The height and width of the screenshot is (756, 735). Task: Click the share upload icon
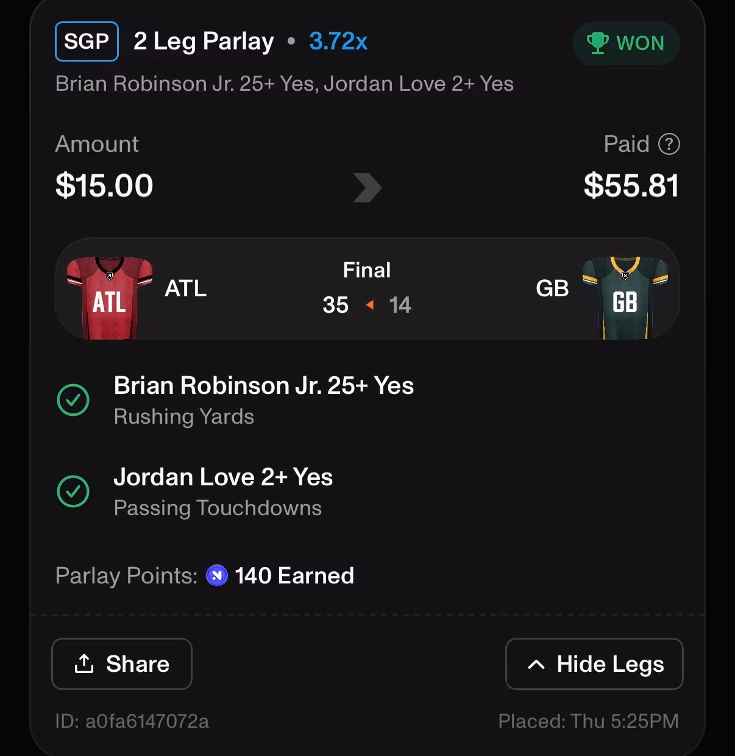point(84,663)
